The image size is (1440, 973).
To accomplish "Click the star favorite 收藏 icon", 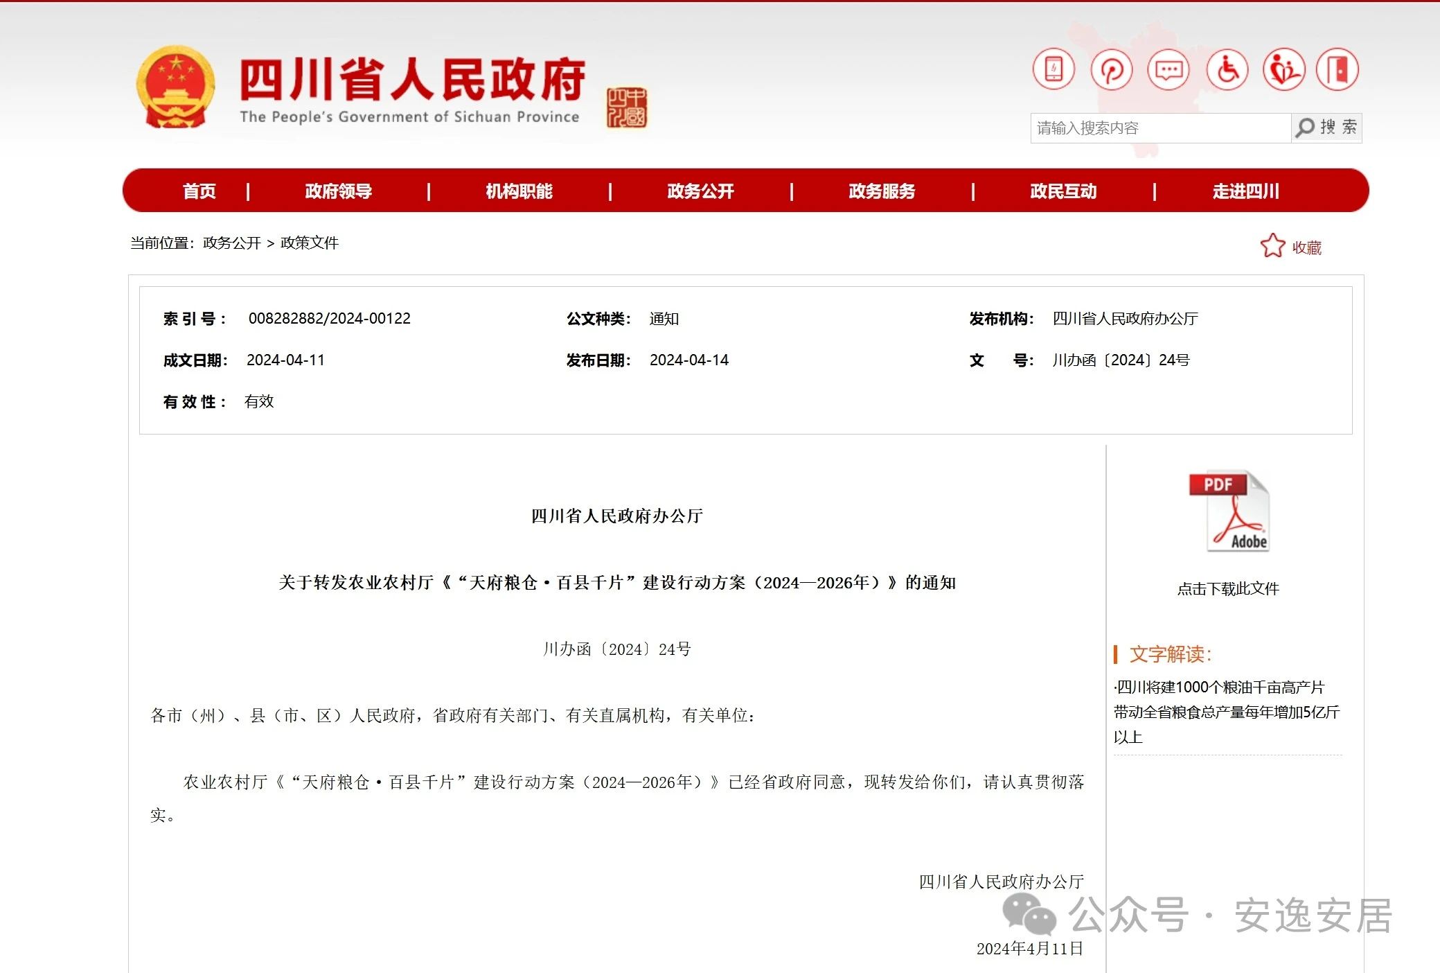I will [x=1273, y=246].
